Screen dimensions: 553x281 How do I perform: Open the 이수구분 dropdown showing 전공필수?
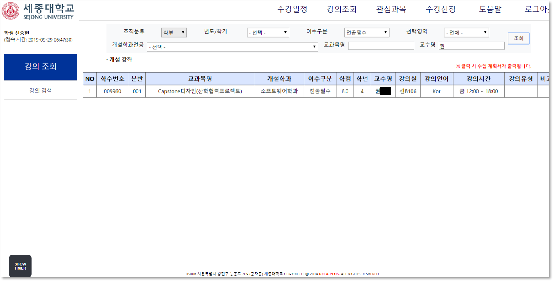(x=367, y=32)
